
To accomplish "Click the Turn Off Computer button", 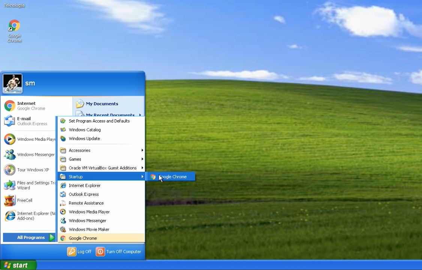I will pyautogui.click(x=118, y=251).
